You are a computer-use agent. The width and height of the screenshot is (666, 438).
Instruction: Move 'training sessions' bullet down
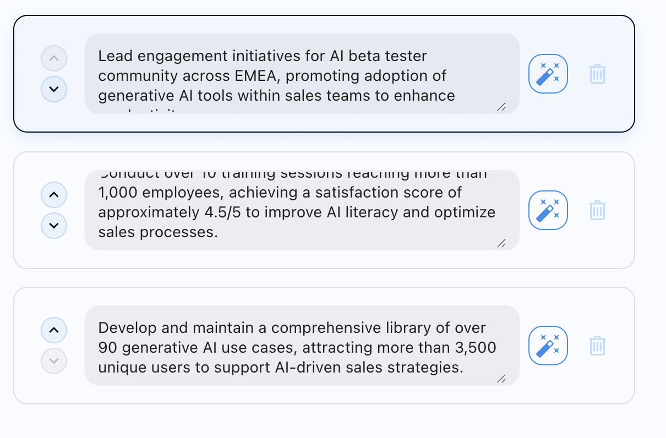(x=54, y=226)
